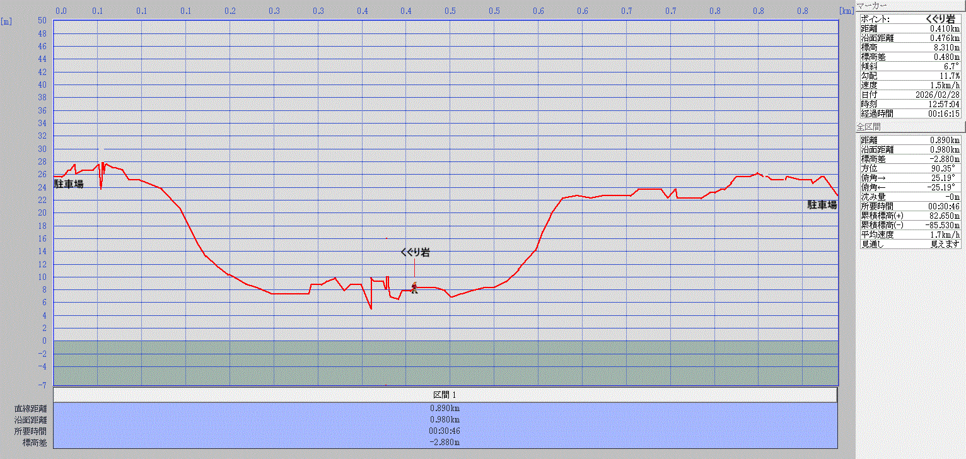Click the 時刻 12:57:04 value
This screenshot has height=459, width=966.
[x=945, y=104]
